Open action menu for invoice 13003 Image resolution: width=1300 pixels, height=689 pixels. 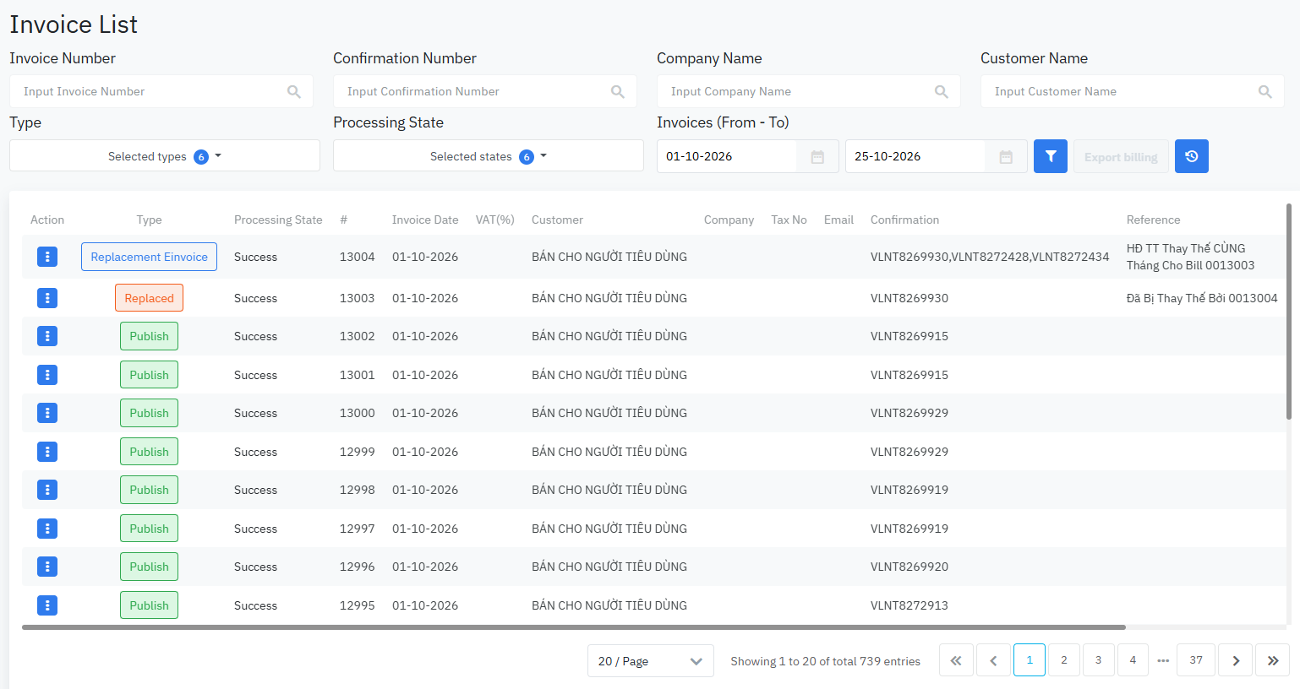tap(47, 298)
